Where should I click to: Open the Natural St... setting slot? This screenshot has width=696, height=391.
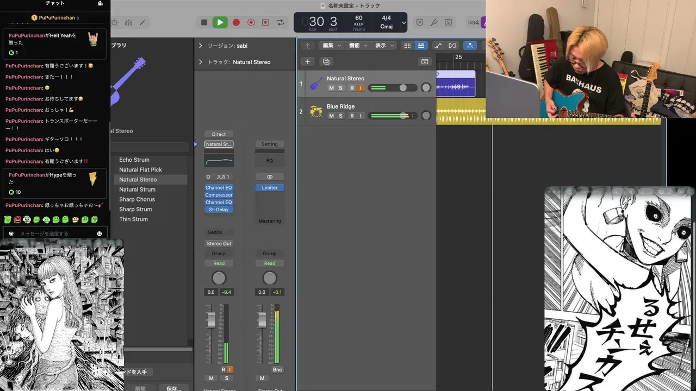pos(219,144)
